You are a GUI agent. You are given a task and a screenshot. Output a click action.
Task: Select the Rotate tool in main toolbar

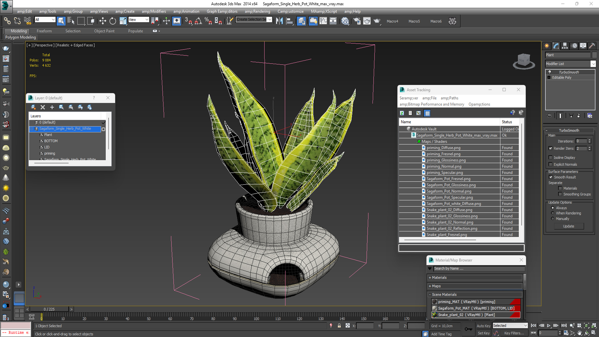113,21
